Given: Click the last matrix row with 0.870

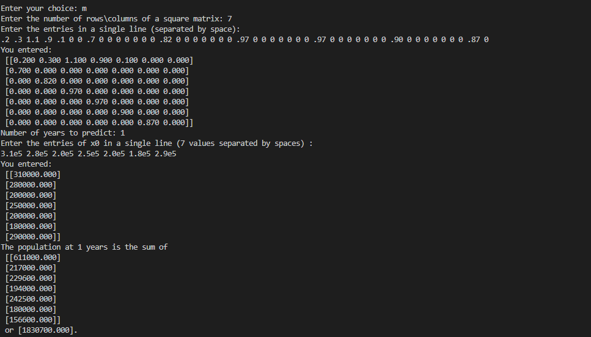Looking at the screenshot, I should [x=99, y=122].
